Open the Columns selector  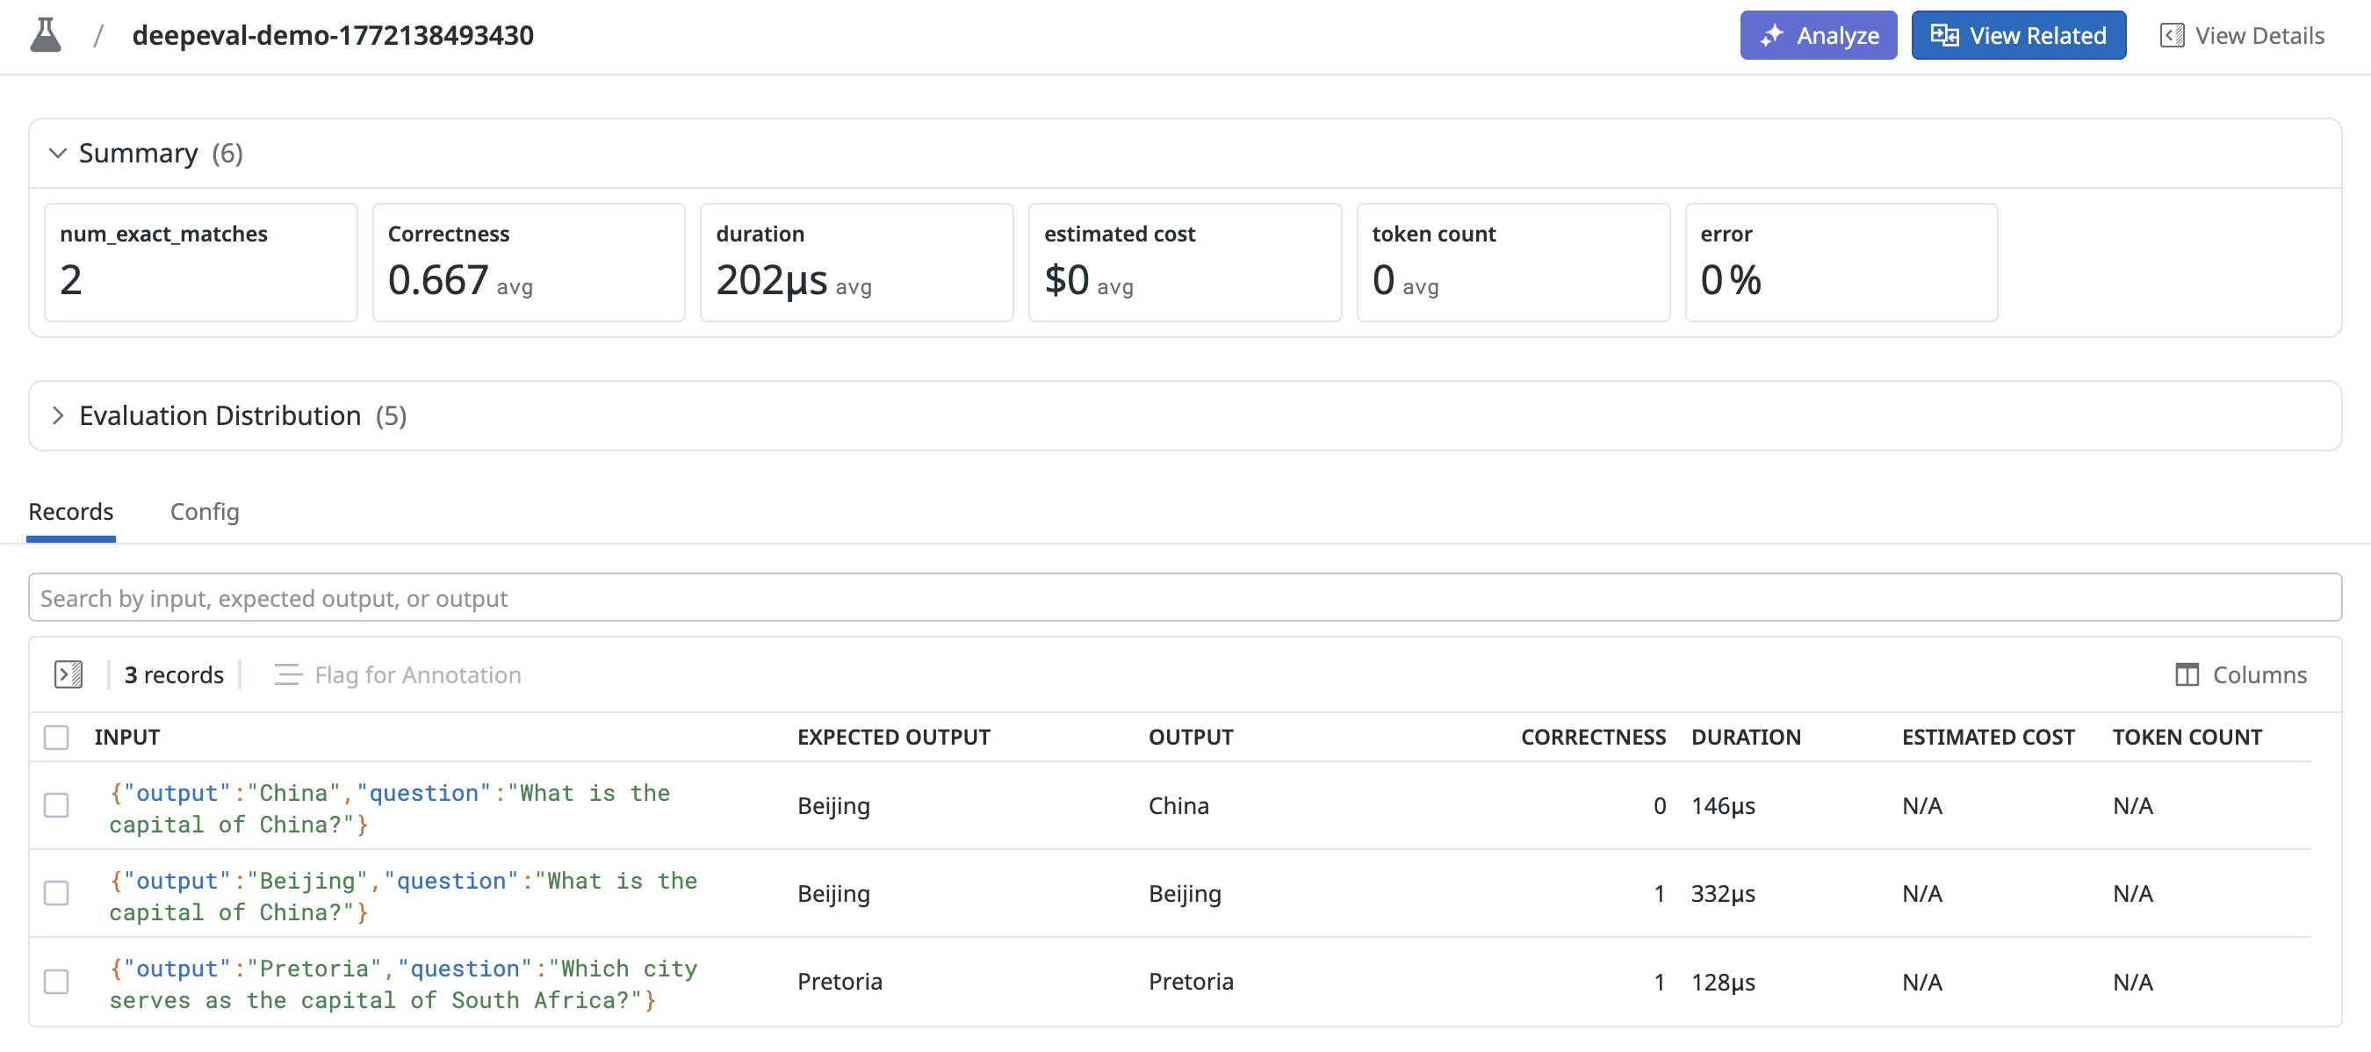pos(2240,674)
